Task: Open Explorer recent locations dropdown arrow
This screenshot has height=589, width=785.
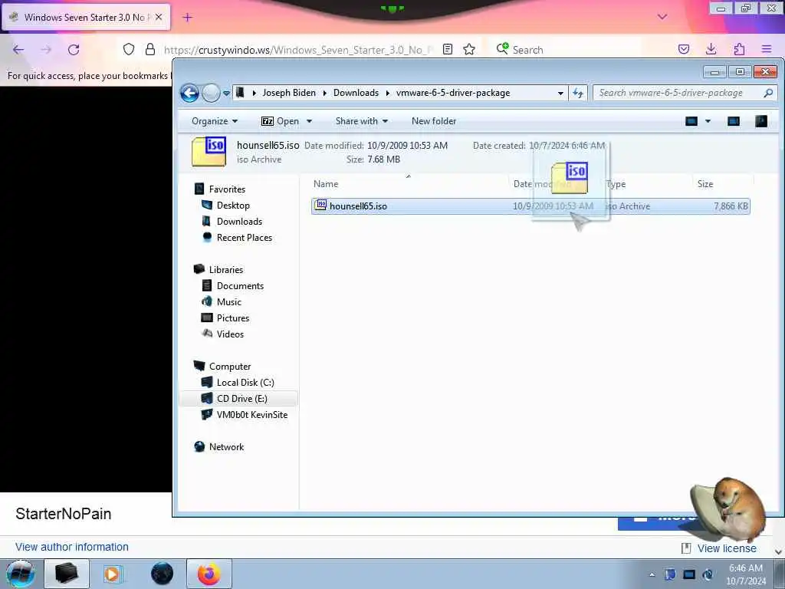Action: [226, 93]
